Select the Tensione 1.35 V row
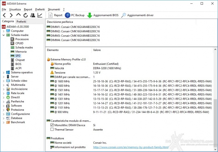 click(129, 73)
